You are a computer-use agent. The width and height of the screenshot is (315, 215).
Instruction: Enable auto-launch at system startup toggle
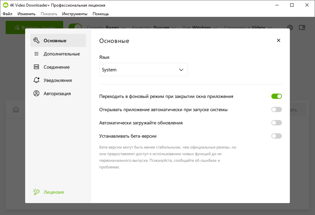coord(276,109)
